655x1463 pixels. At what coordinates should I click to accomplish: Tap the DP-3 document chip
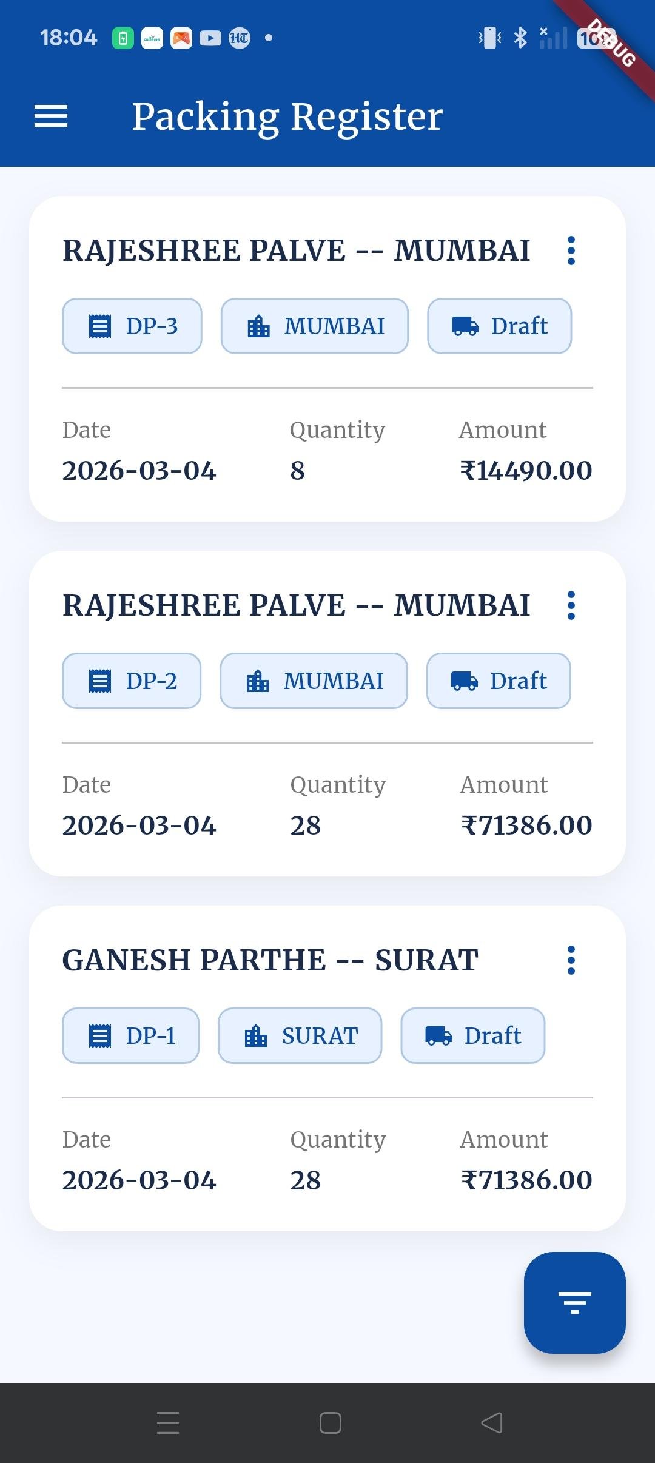pyautogui.click(x=132, y=326)
